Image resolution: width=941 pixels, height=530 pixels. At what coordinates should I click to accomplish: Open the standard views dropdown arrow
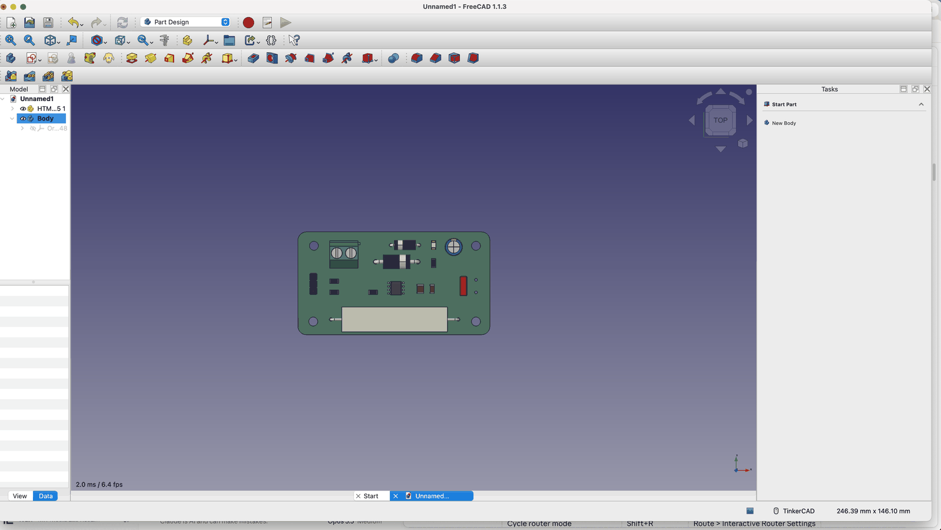pyautogui.click(x=59, y=42)
